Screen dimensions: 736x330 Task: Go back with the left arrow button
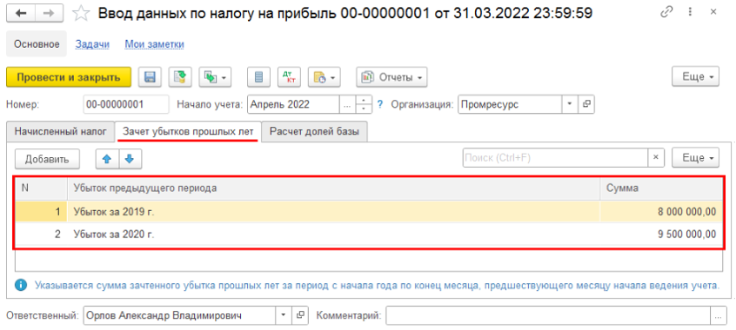[x=21, y=14]
